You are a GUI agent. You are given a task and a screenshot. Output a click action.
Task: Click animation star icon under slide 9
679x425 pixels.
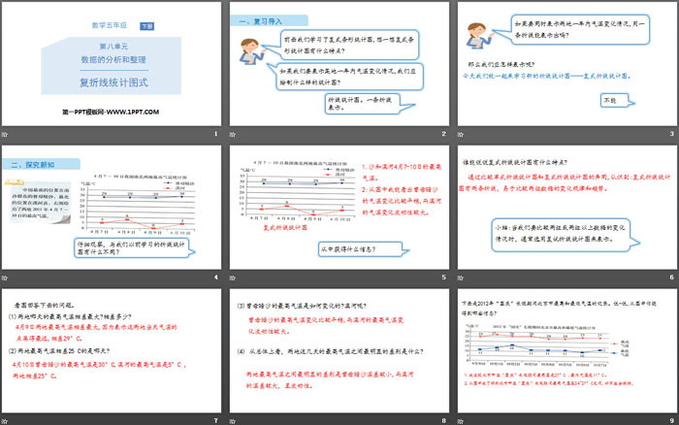click(x=459, y=418)
